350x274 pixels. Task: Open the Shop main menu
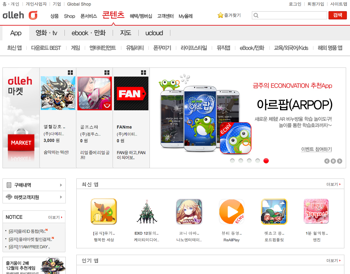(x=69, y=16)
